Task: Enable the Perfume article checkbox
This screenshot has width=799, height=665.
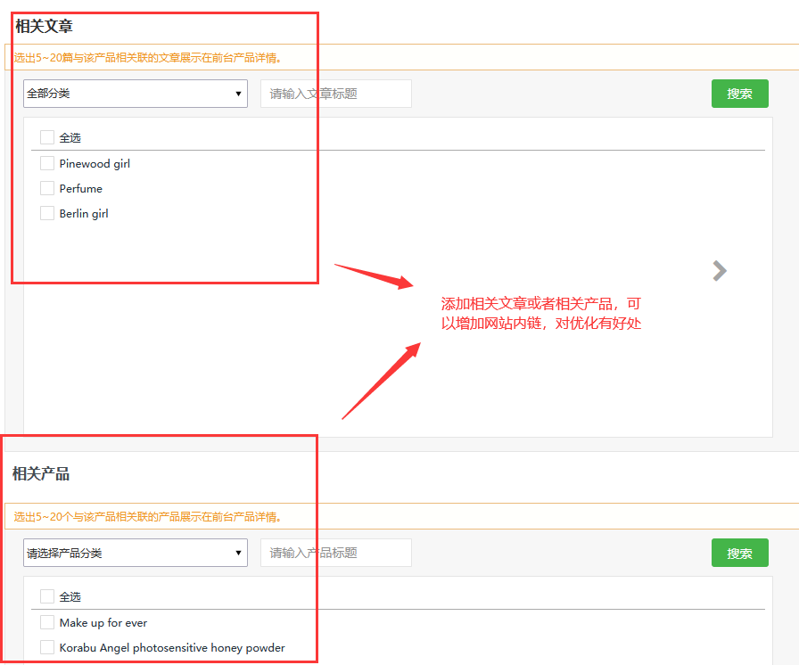Action: pyautogui.click(x=47, y=188)
